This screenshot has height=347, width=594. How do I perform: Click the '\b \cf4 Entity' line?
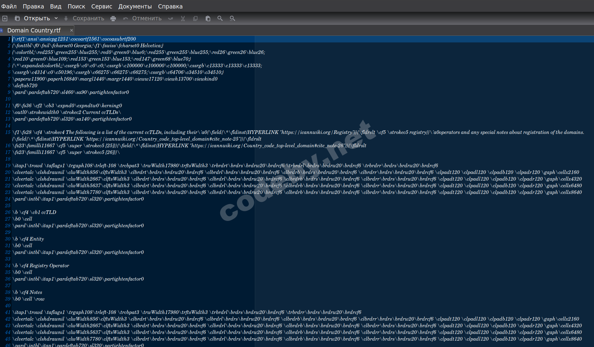click(28, 239)
